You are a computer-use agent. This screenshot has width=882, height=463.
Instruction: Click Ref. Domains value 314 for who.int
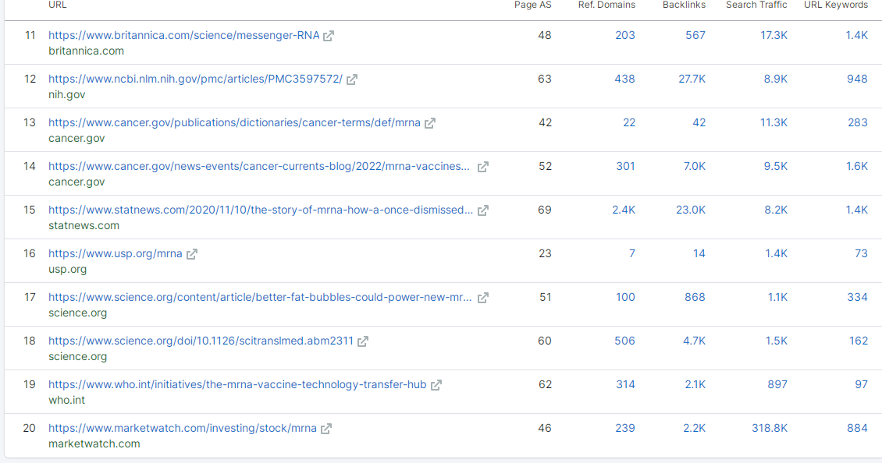click(x=625, y=384)
